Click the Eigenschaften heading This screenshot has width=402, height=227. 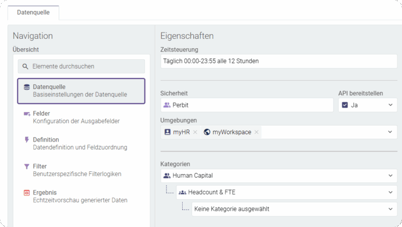click(x=187, y=36)
